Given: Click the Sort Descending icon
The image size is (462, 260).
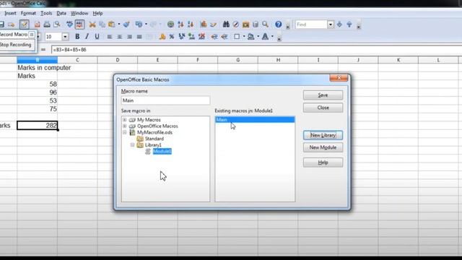Looking at the screenshot, I should 191,25.
